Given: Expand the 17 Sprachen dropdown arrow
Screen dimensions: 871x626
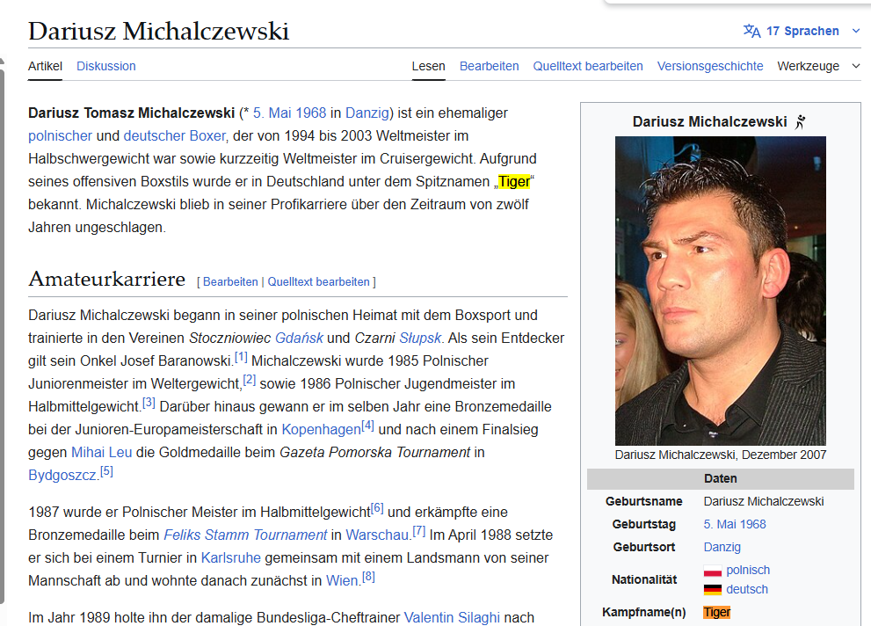Looking at the screenshot, I should (x=856, y=31).
